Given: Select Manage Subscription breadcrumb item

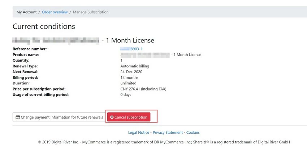Looking at the screenshot, I should [91, 12].
